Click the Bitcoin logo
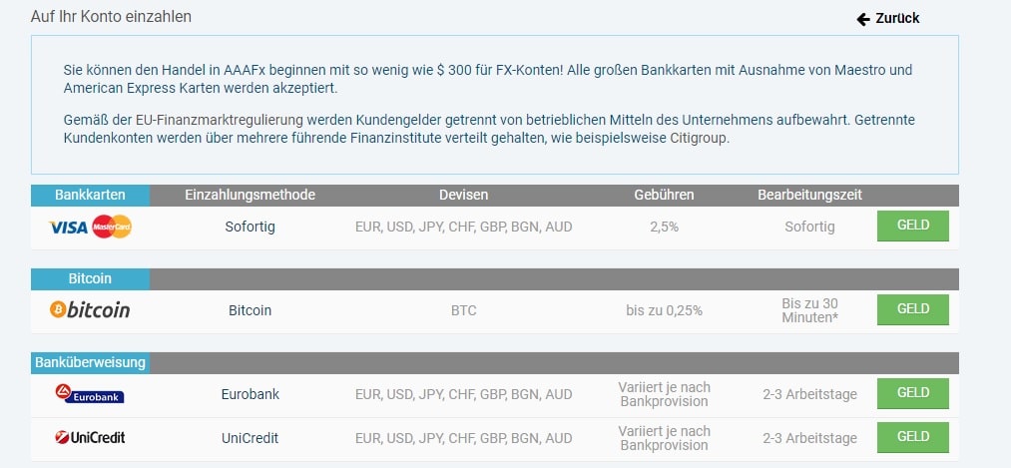This screenshot has width=1011, height=468. click(x=90, y=310)
